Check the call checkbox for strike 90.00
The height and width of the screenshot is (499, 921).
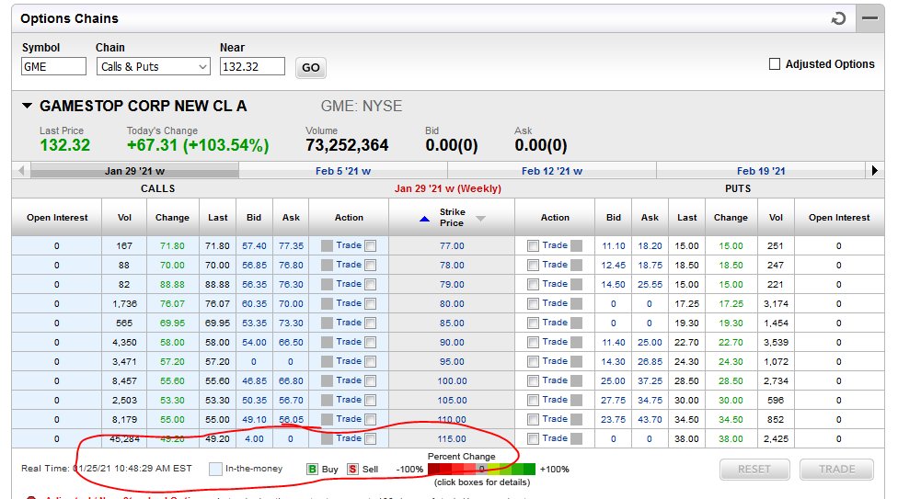(x=371, y=343)
